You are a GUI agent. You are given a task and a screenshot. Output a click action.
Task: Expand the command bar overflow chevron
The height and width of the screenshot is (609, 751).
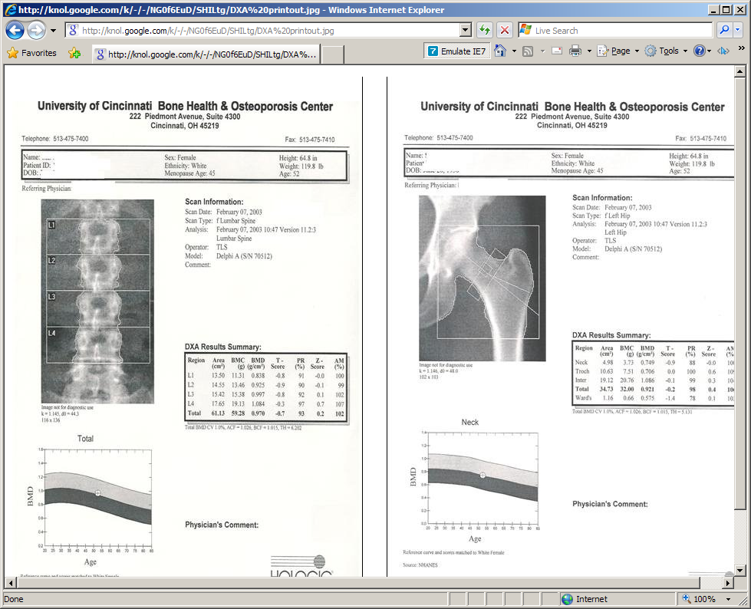tap(742, 48)
